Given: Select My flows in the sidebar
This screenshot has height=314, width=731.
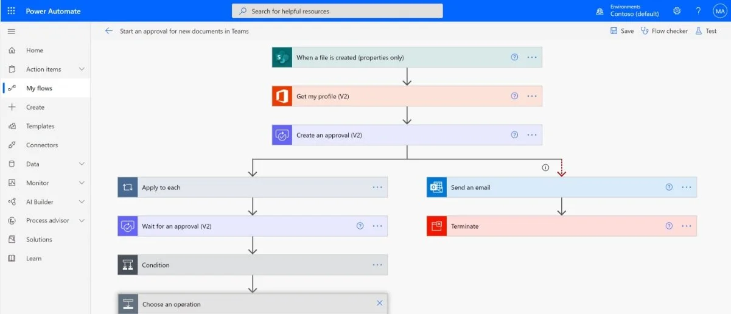Looking at the screenshot, I should click(46, 88).
